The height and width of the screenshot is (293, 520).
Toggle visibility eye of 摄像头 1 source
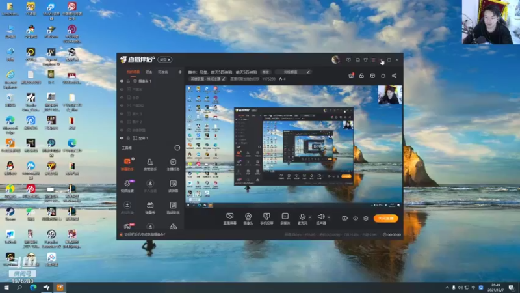pos(122,81)
